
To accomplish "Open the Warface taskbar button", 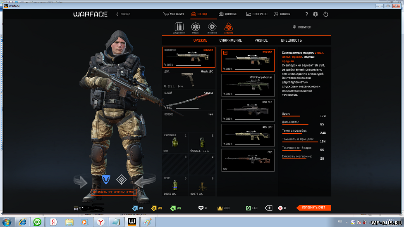I will (132, 222).
